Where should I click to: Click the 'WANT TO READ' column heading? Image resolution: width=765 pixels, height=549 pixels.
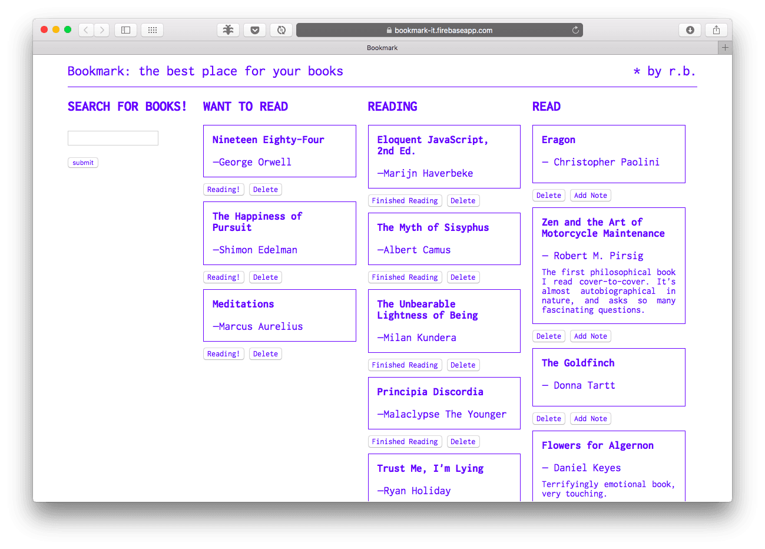pos(246,107)
